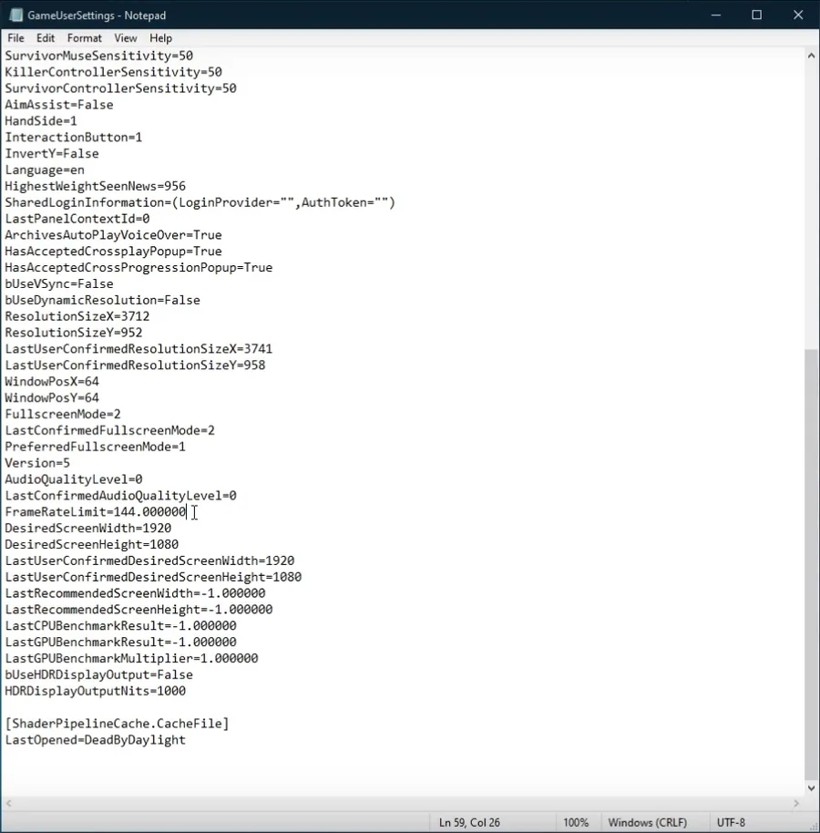
Task: Click the vertical scrollbar up arrow
Action: tap(811, 56)
